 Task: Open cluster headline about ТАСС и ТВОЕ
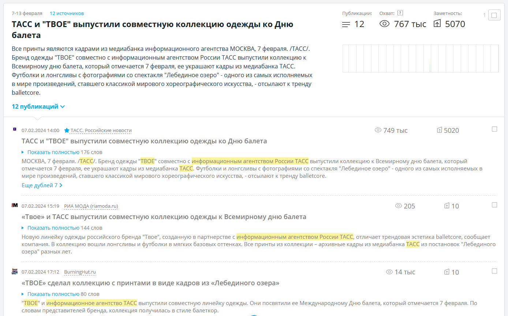pyautogui.click(x=152, y=30)
